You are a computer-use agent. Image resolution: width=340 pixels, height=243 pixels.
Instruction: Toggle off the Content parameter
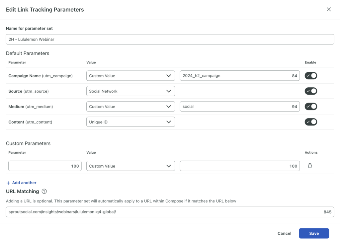coord(311,122)
